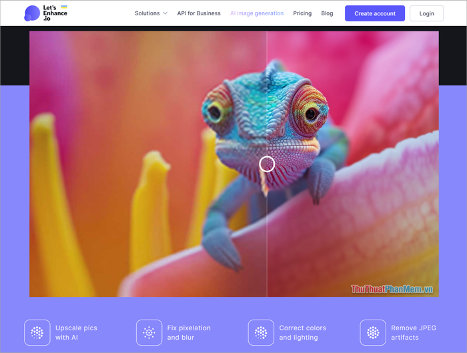This screenshot has width=467, height=353.
Task: Open the Let's Enhance .io logo homepage
Action: [46, 13]
